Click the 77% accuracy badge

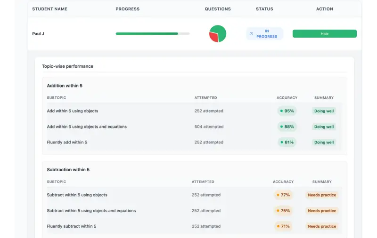283,195
